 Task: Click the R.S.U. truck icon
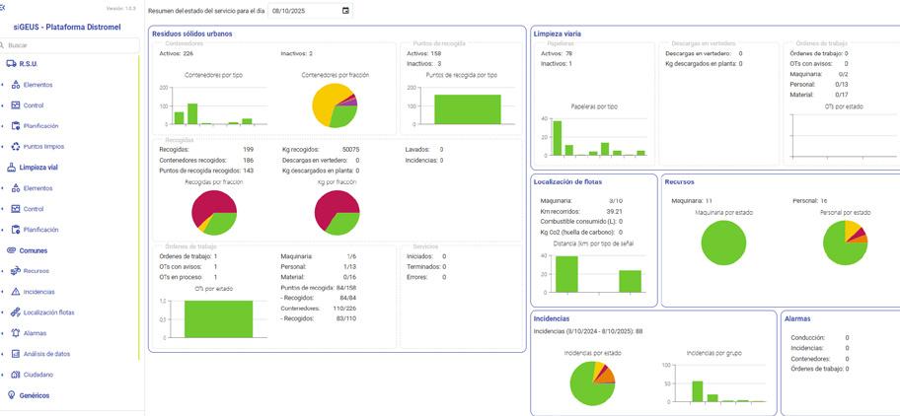11,64
